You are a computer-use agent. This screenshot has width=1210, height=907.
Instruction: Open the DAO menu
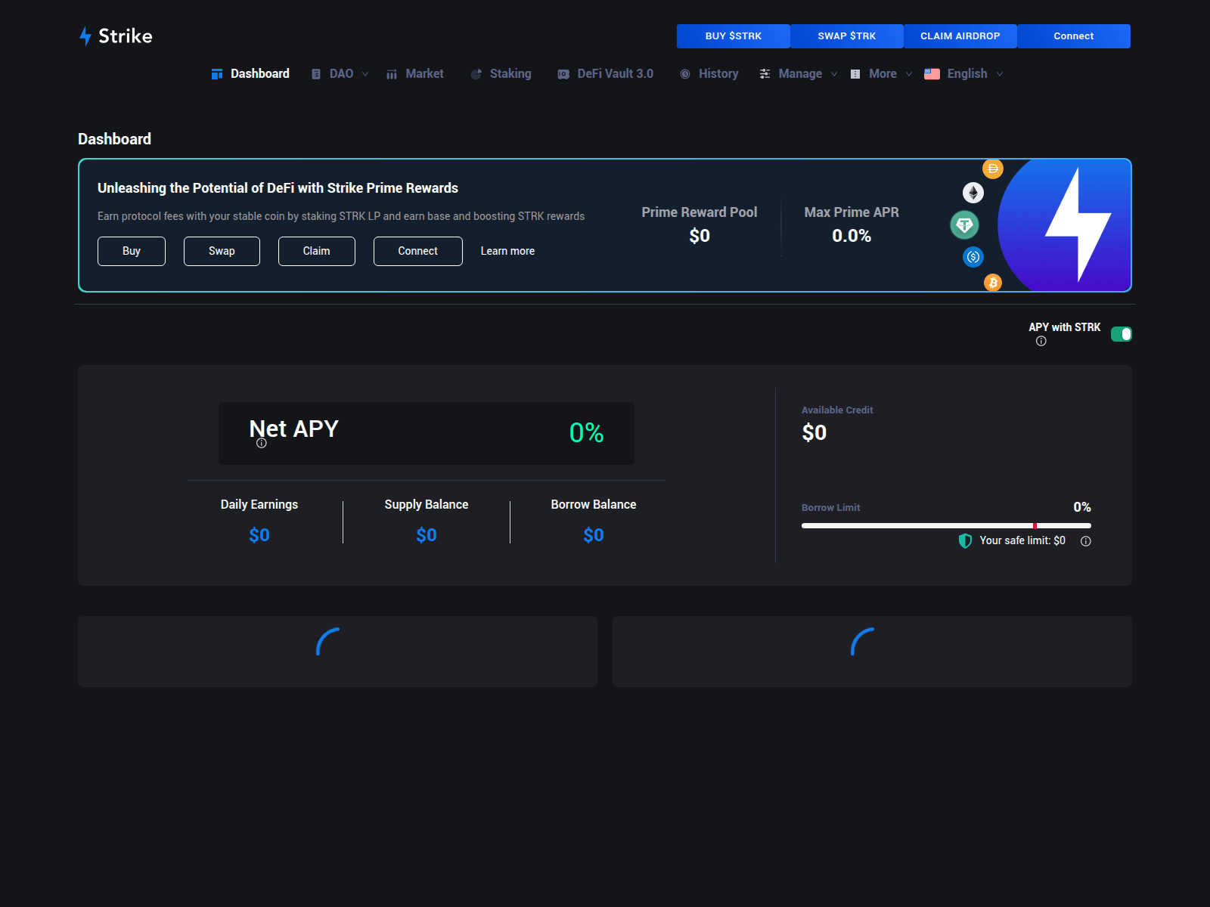[x=340, y=74]
